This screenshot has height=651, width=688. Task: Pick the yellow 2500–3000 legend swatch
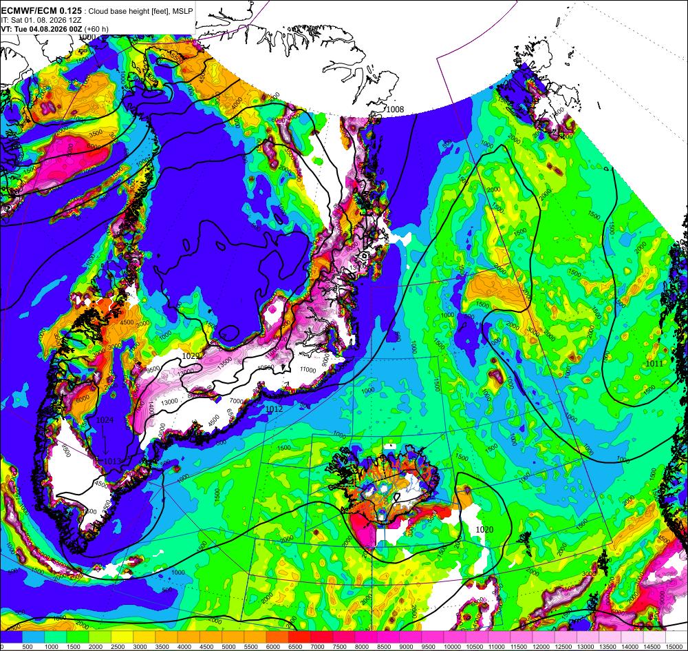pos(122,637)
